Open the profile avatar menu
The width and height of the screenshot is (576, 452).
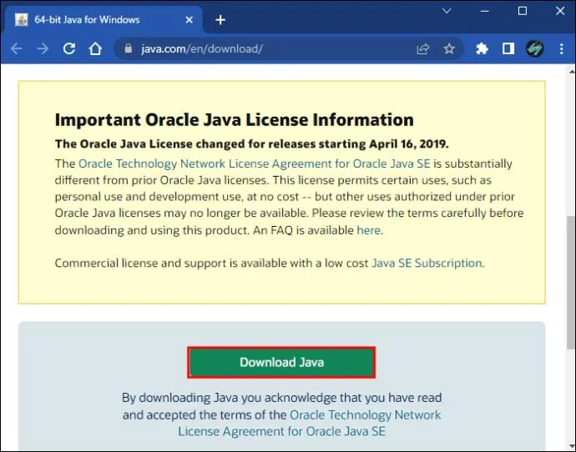tap(535, 48)
